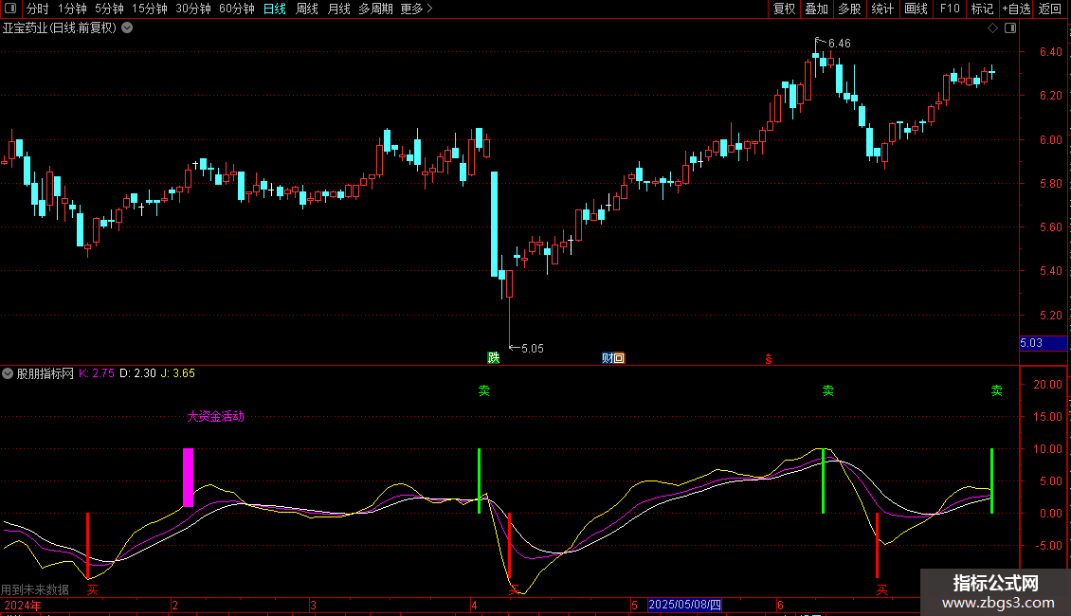This screenshot has height=616, width=1071.
Task: Expand the 更多 periods menu
Action: (x=417, y=9)
